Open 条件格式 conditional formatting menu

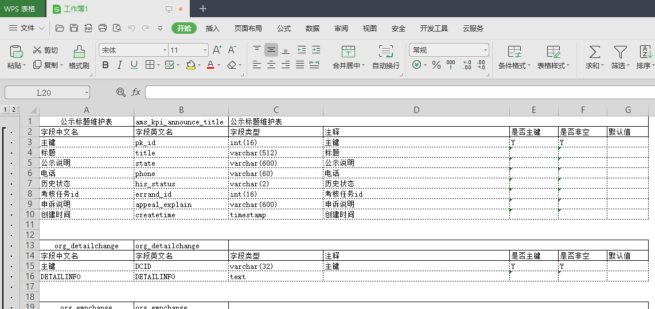[514, 58]
